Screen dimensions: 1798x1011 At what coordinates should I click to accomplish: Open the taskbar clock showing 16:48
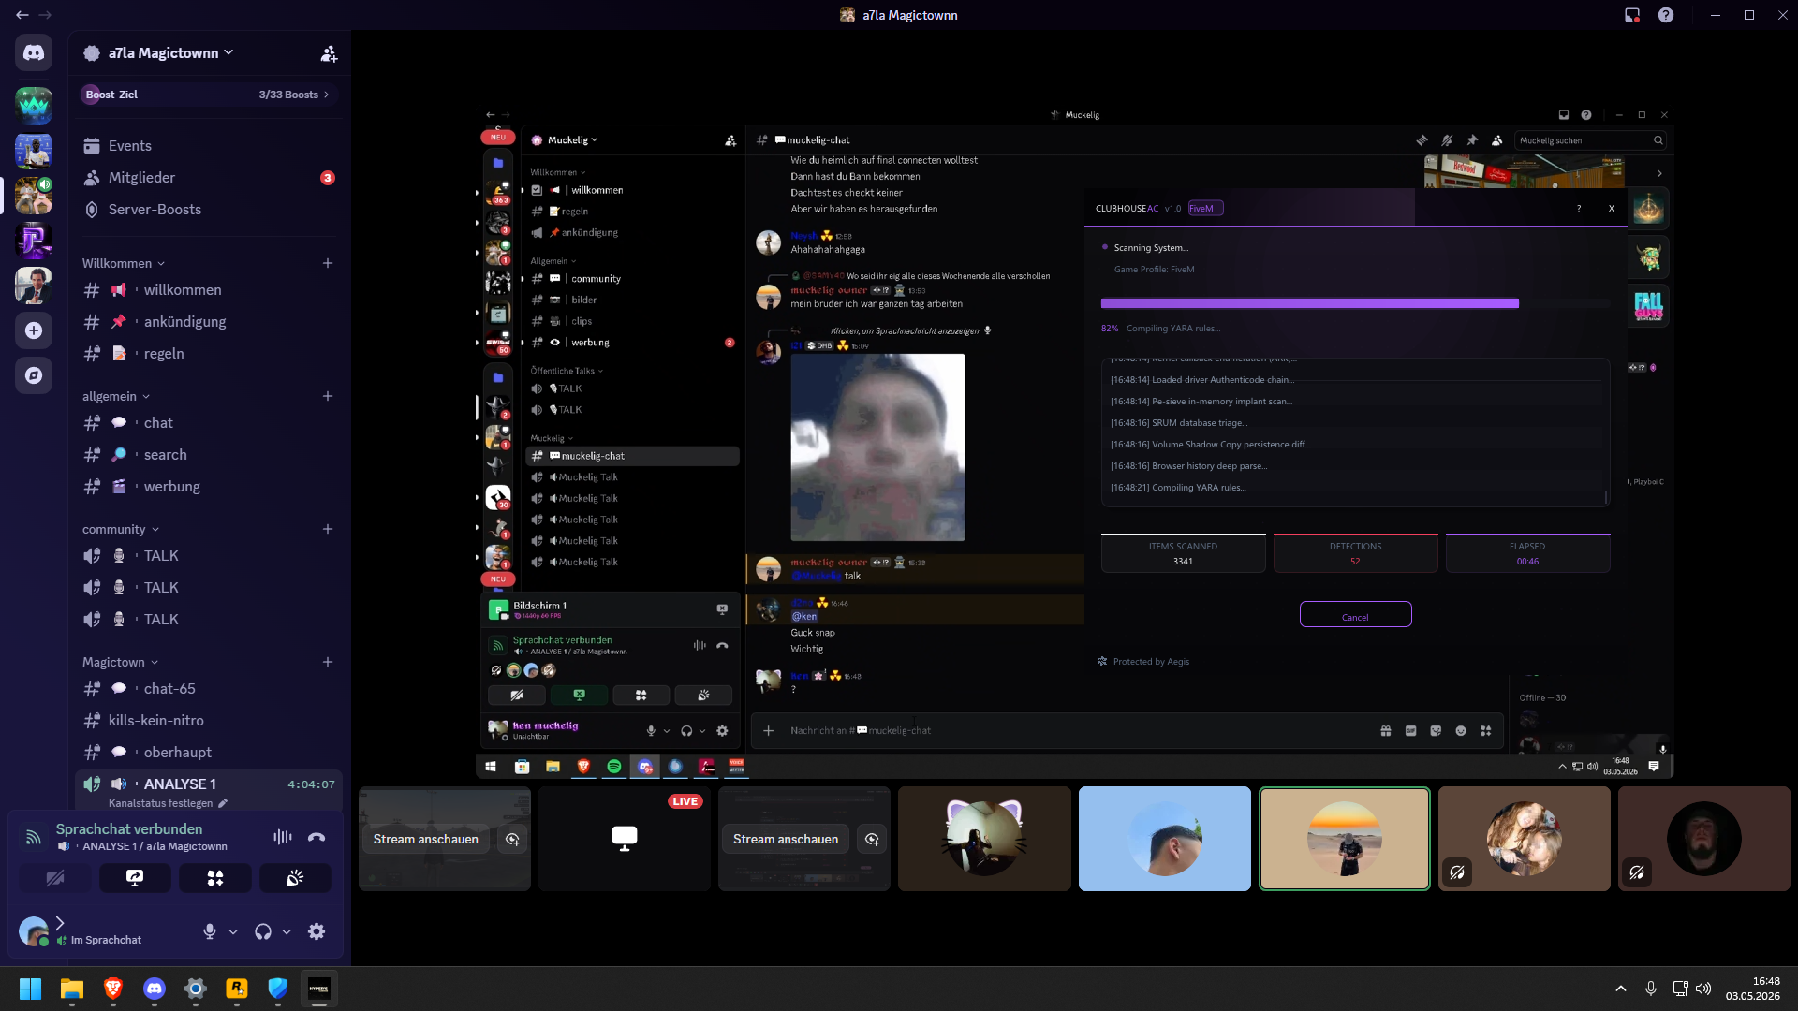1753,989
